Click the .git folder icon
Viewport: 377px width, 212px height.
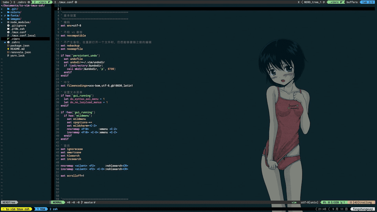point(8,9)
